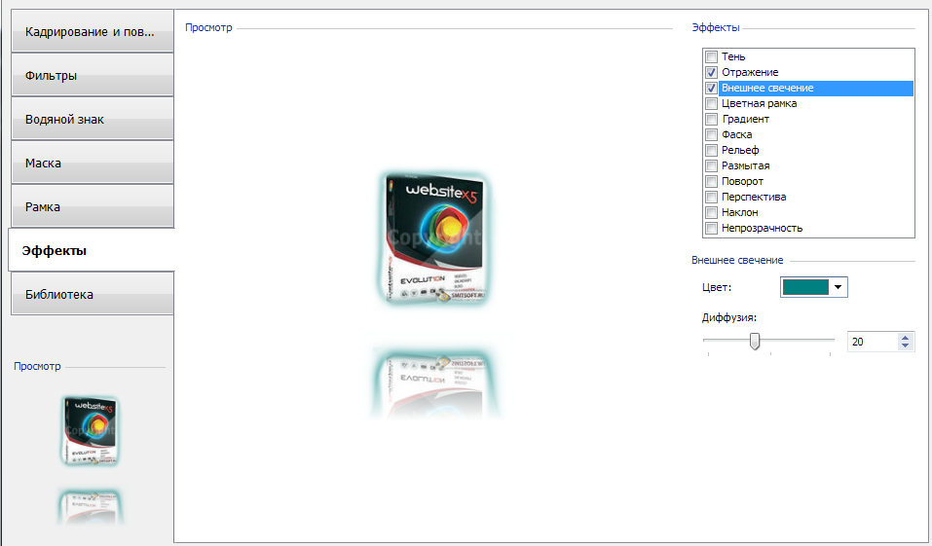Enable the Поворот checkbox
The image size is (932, 546).
coord(712,181)
